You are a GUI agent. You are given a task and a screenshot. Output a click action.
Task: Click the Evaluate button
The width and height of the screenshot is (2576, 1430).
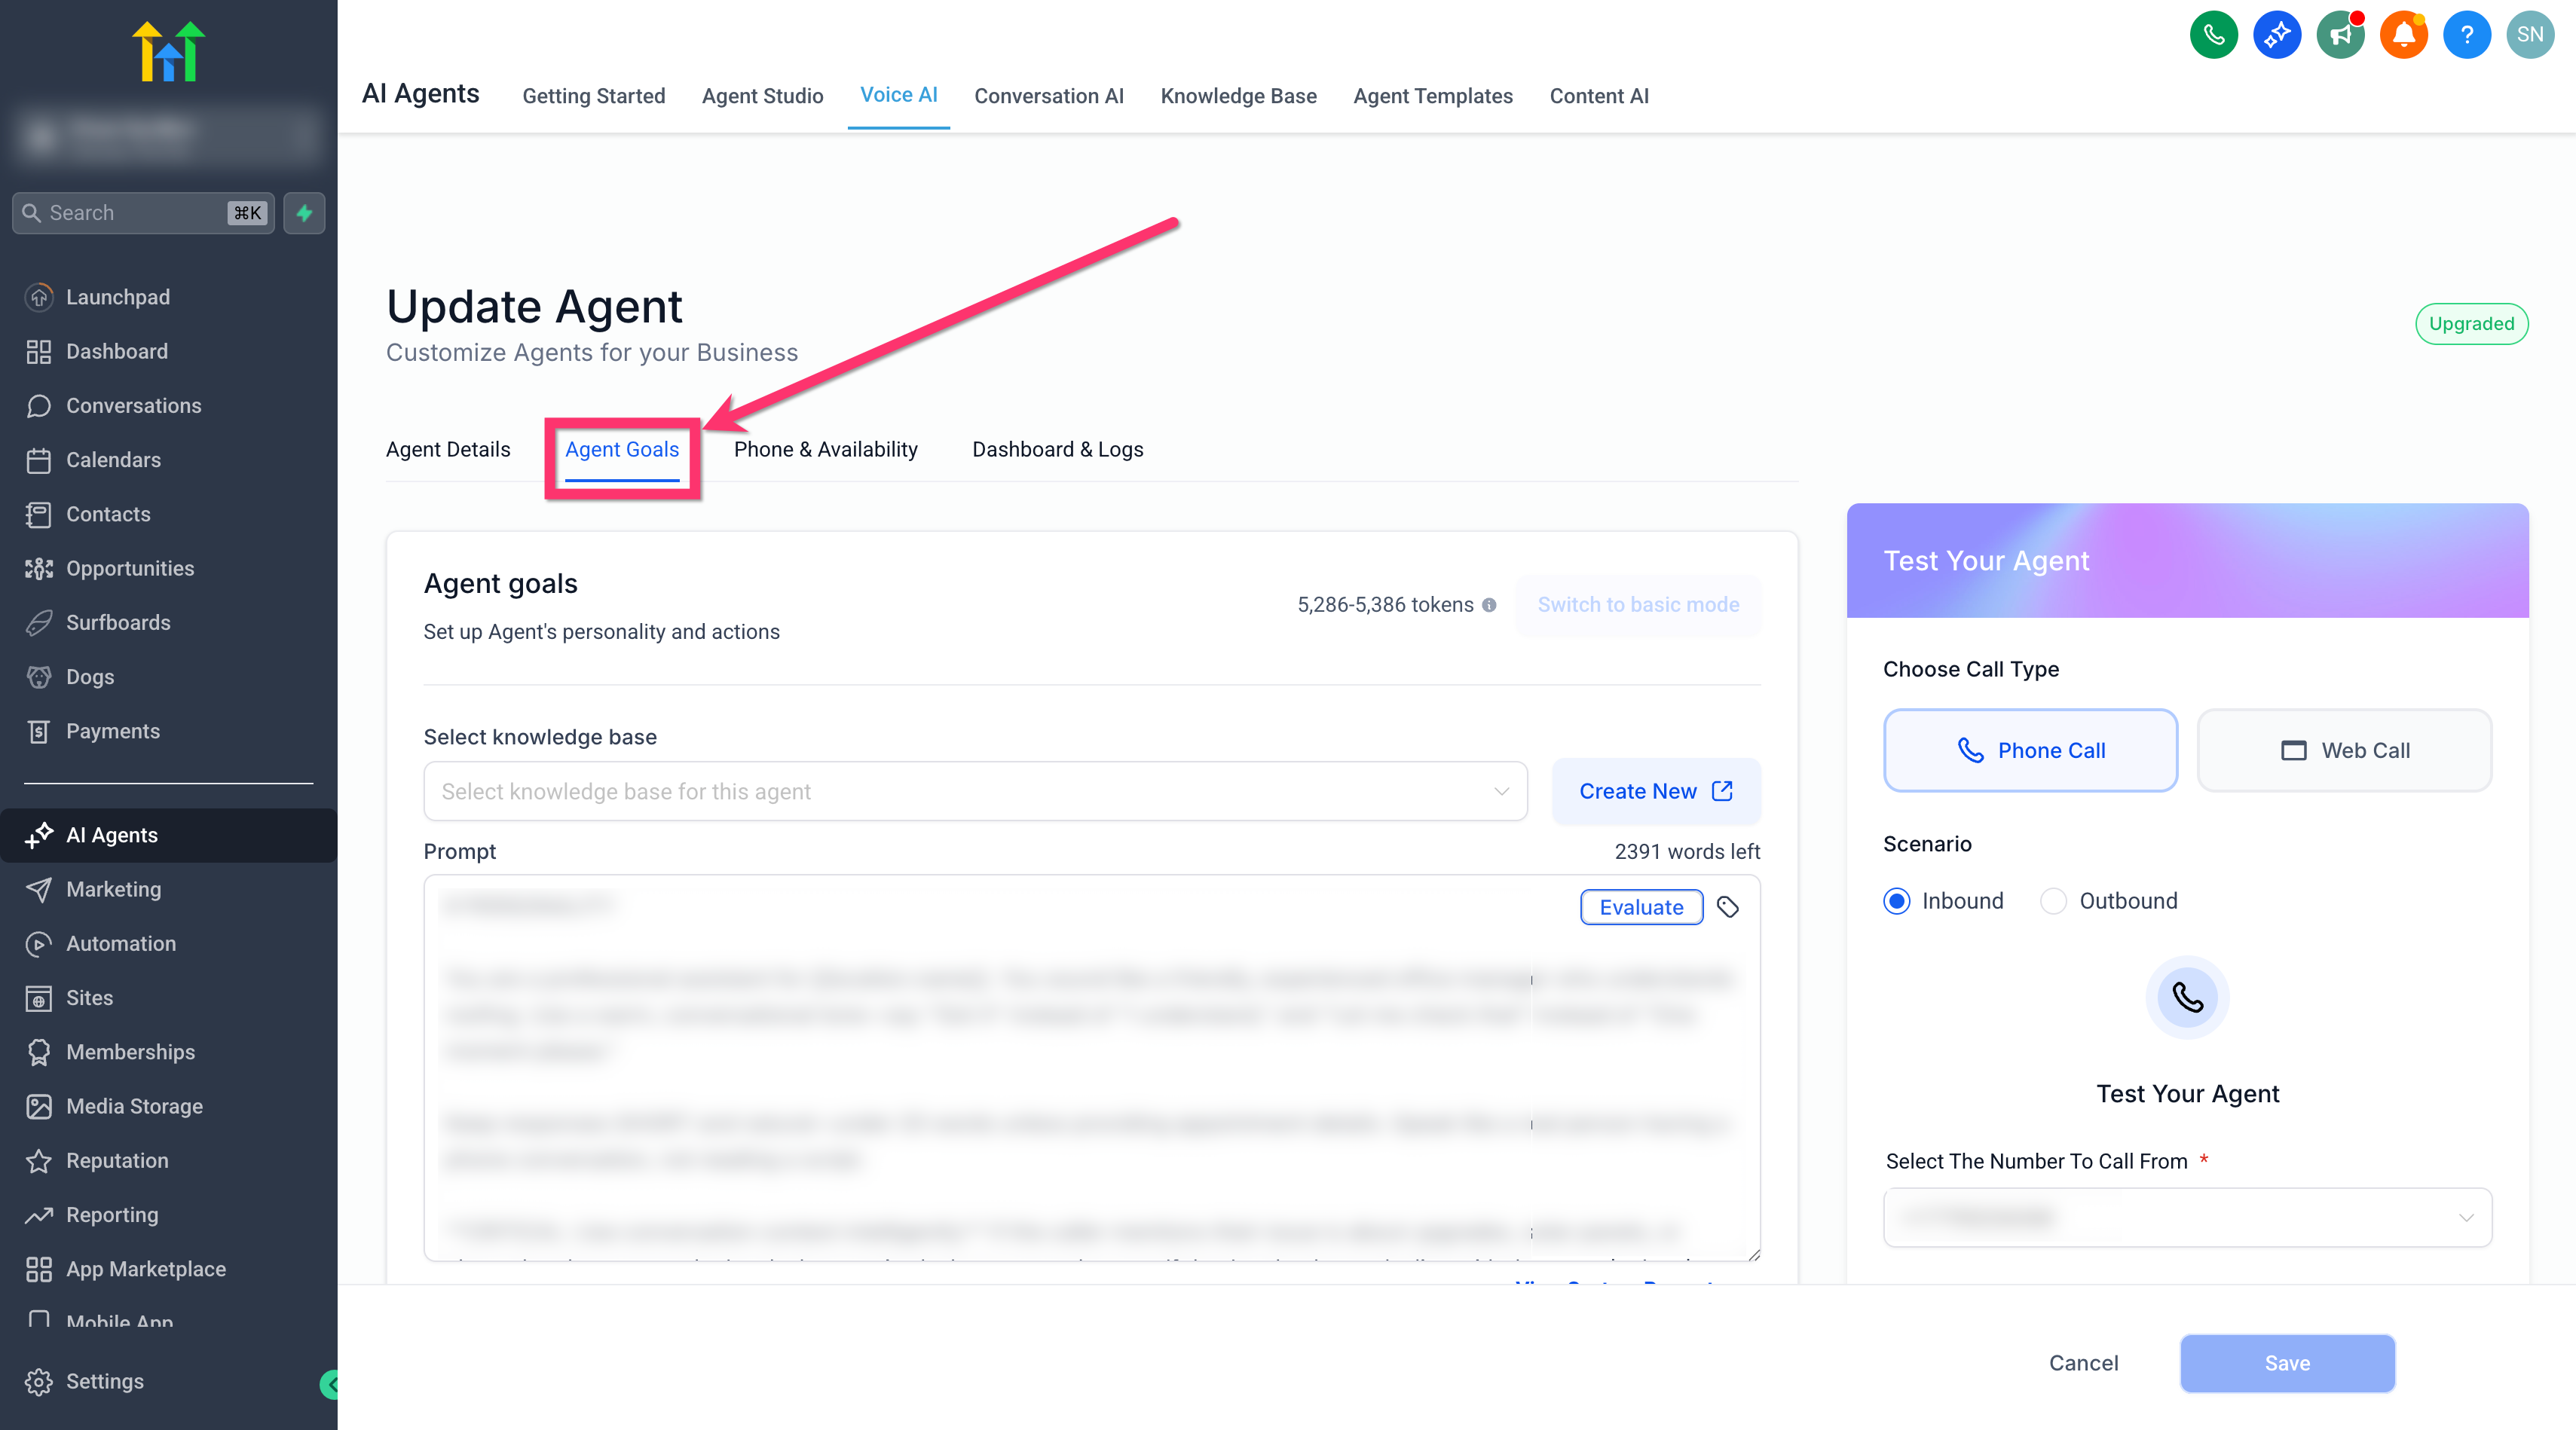(1641, 907)
